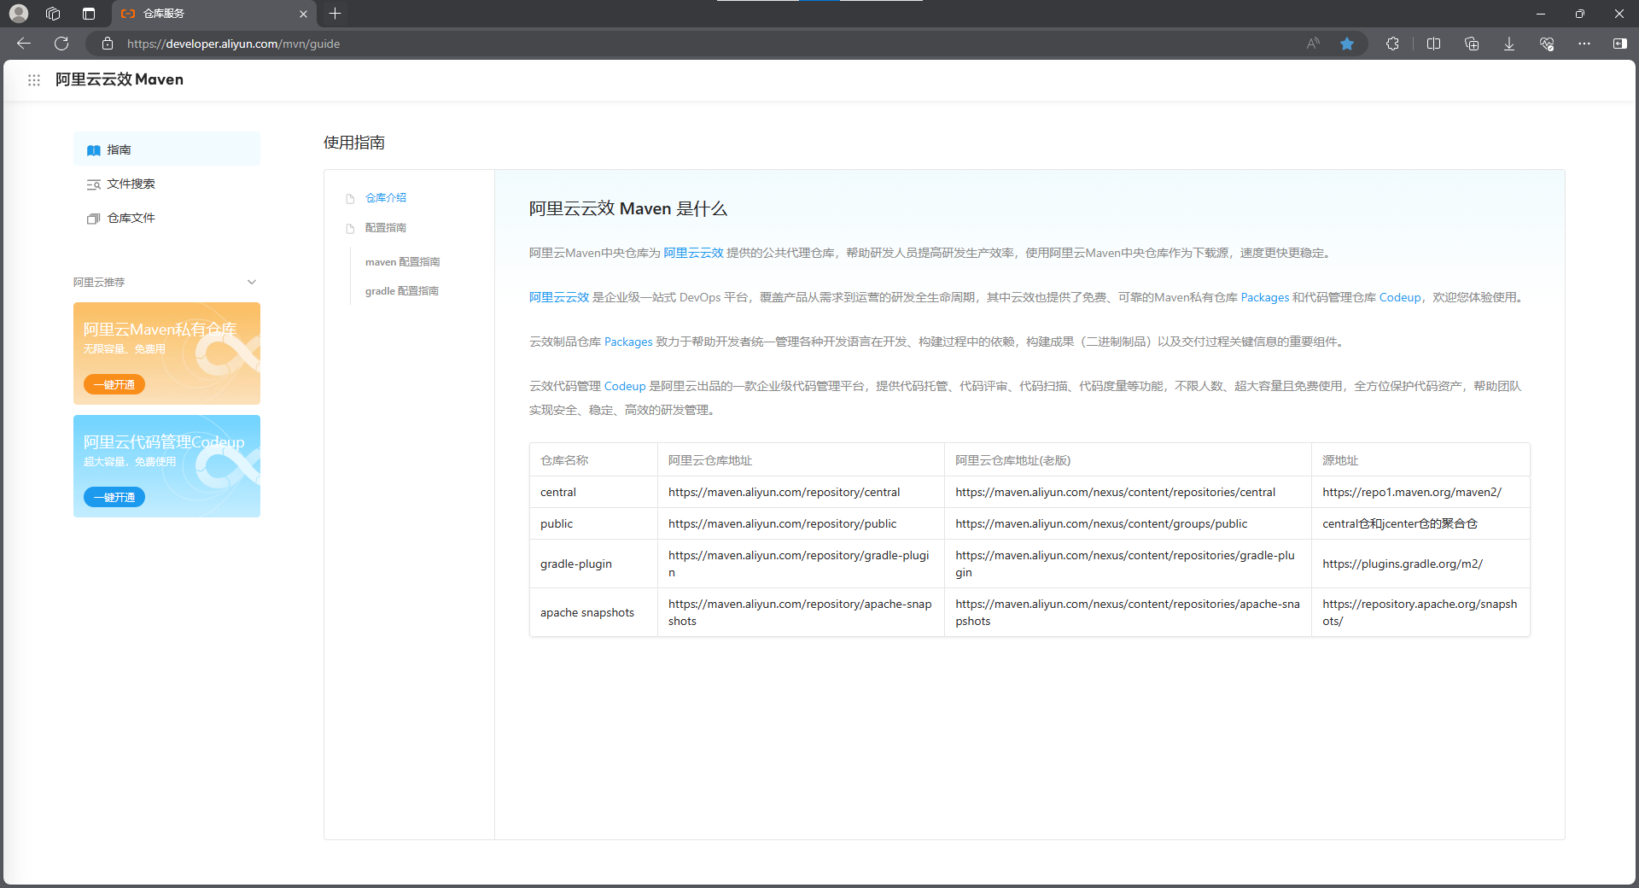Open the tab actions menu icon
The height and width of the screenshot is (888, 1639).
point(89,14)
